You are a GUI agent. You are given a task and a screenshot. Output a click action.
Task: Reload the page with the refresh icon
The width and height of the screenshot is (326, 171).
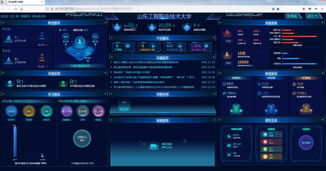(x=15, y=9)
